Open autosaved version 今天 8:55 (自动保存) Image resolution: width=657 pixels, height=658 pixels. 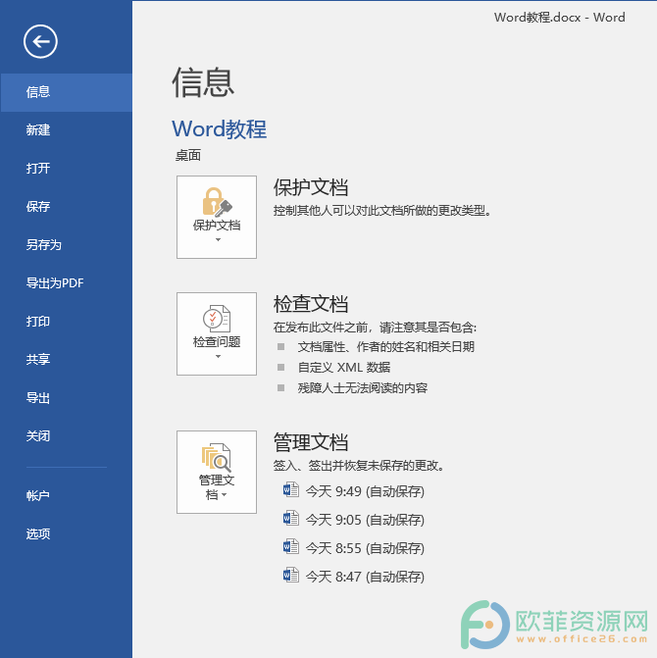tap(365, 548)
